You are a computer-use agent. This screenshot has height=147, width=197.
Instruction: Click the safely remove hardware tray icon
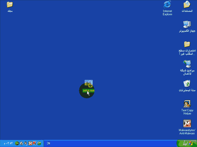[x=22, y=143]
